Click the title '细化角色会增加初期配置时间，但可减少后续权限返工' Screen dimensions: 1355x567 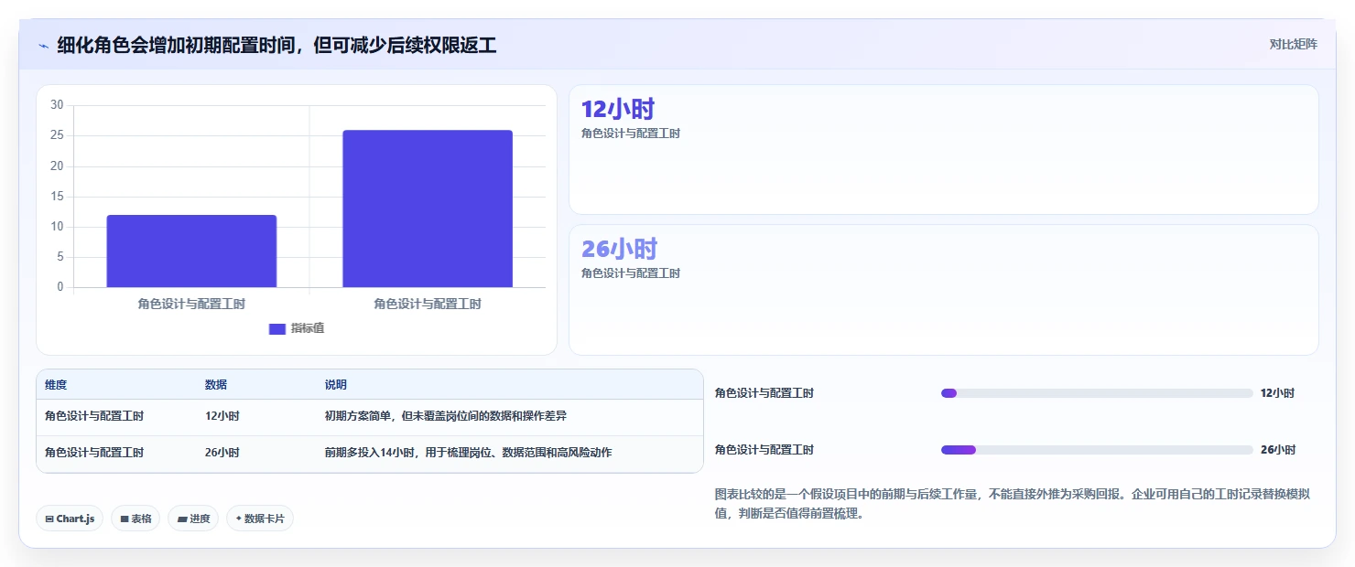(276, 45)
